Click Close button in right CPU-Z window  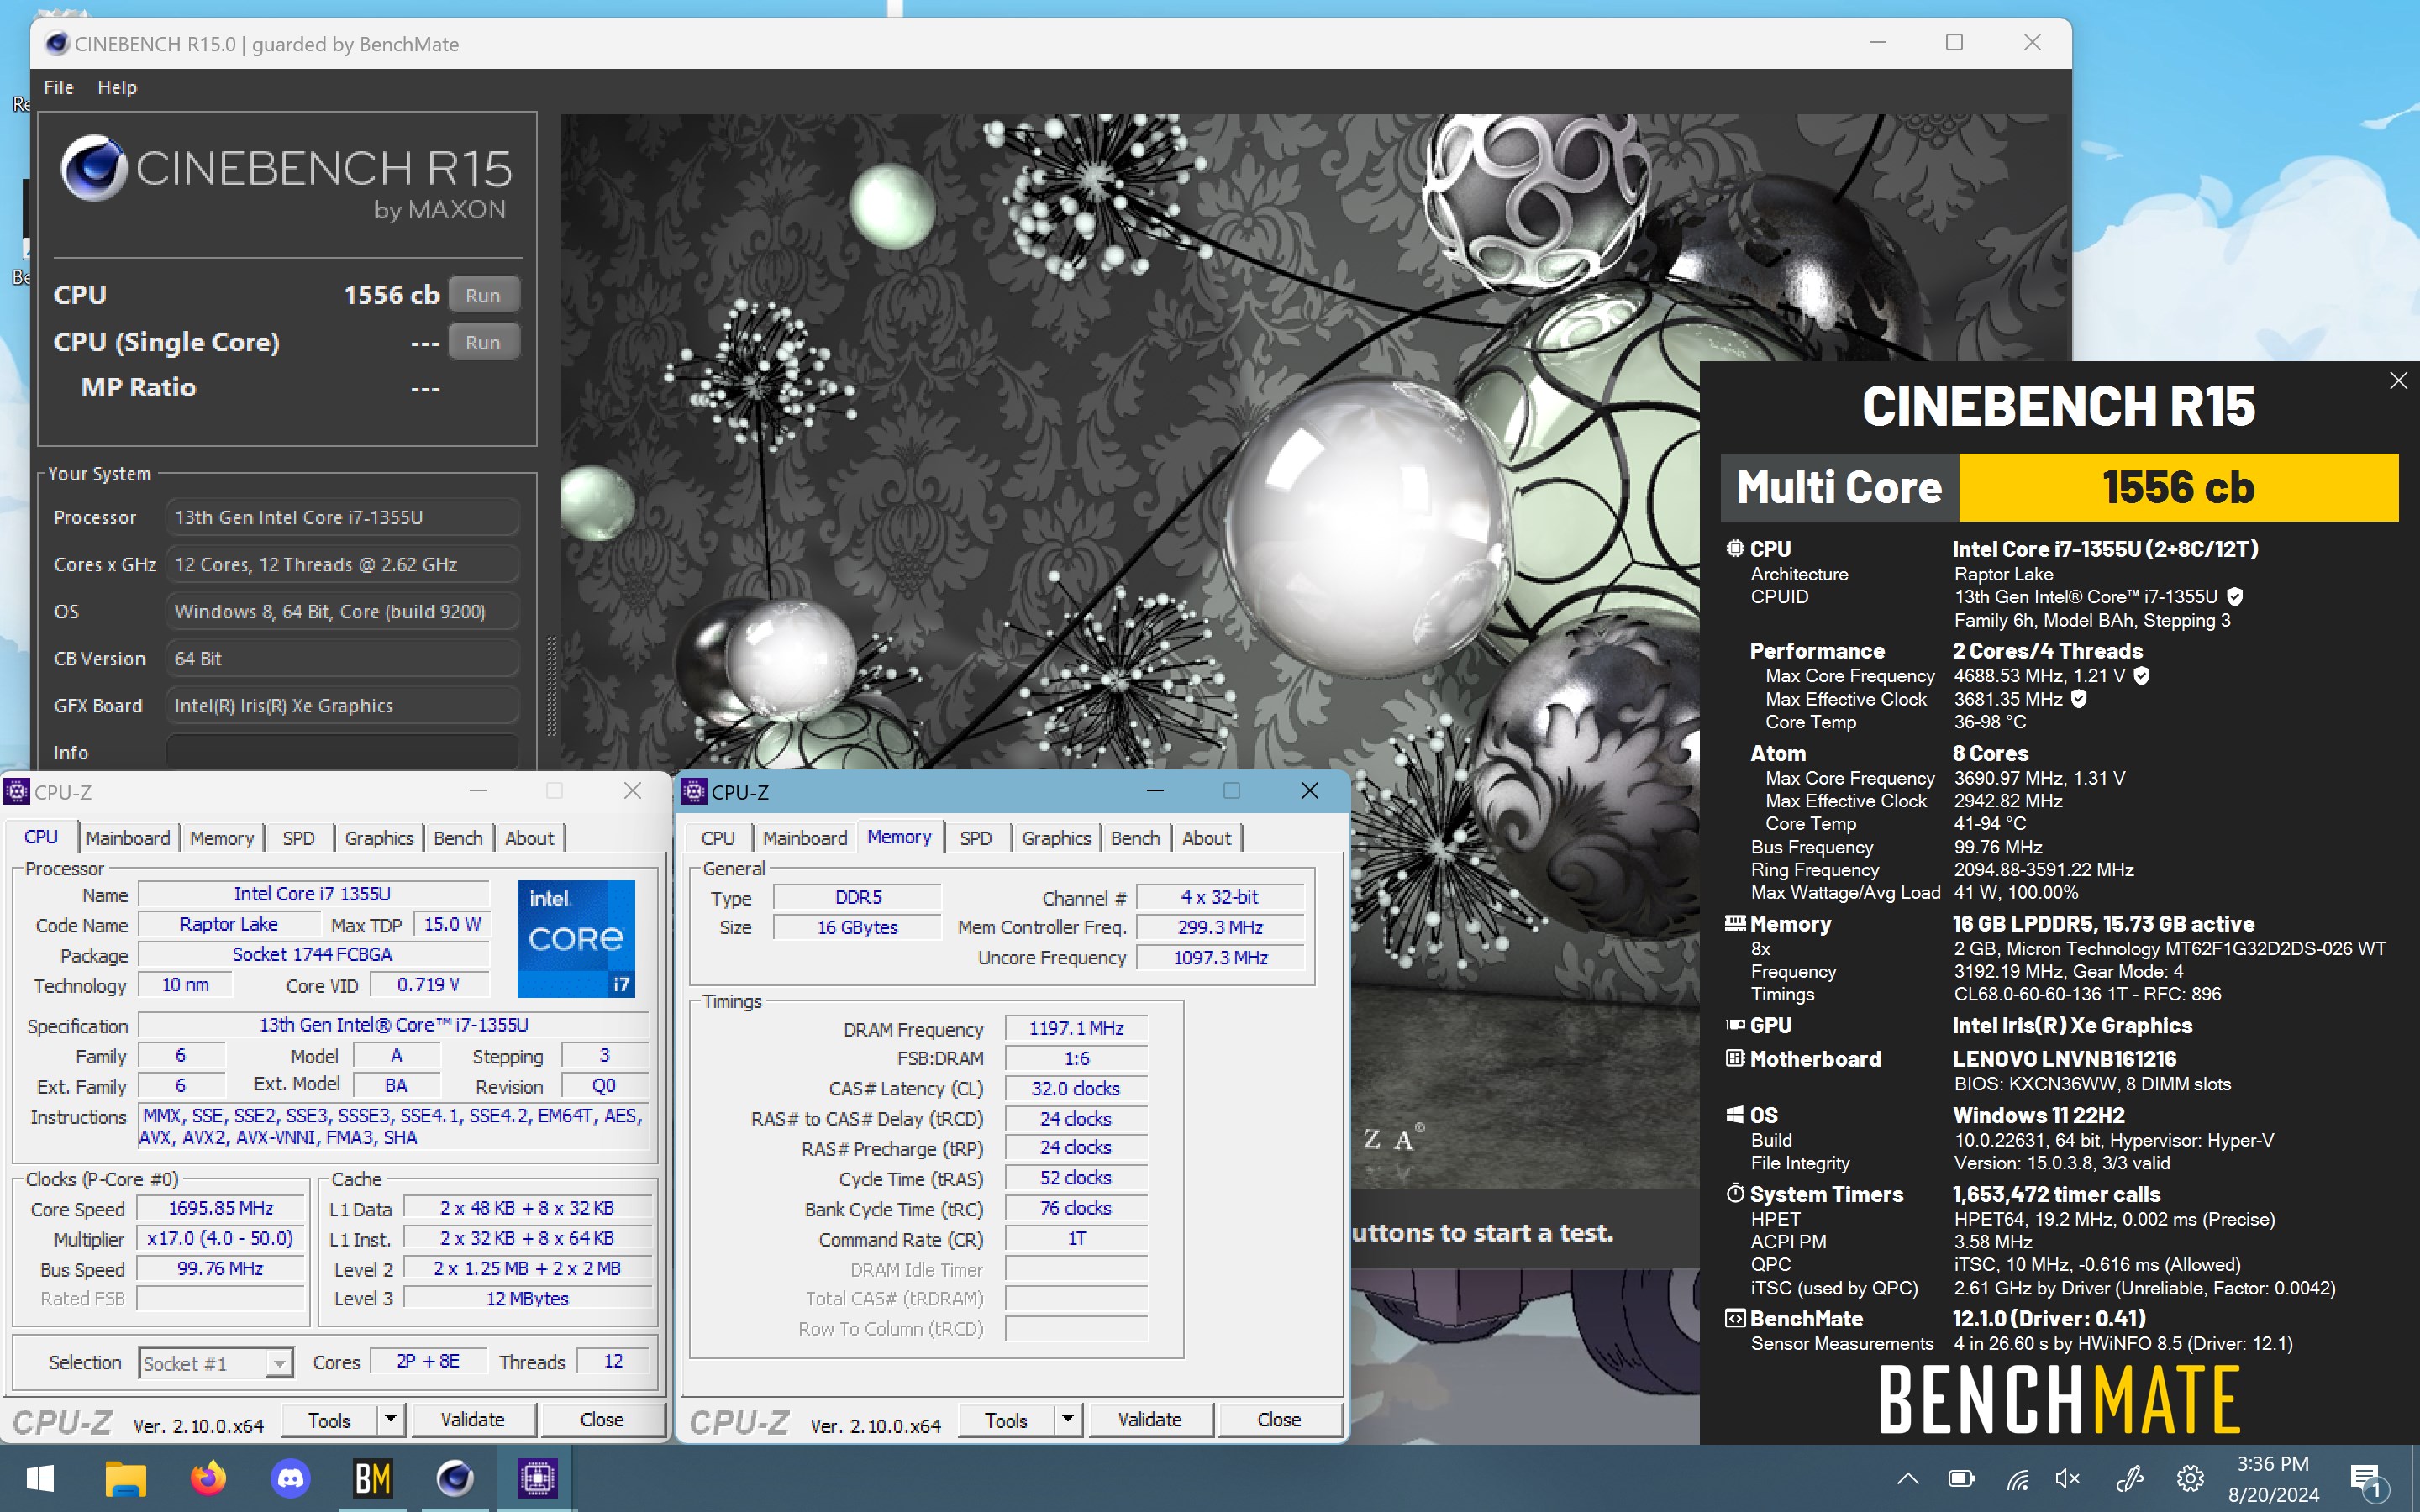pos(1279,1420)
